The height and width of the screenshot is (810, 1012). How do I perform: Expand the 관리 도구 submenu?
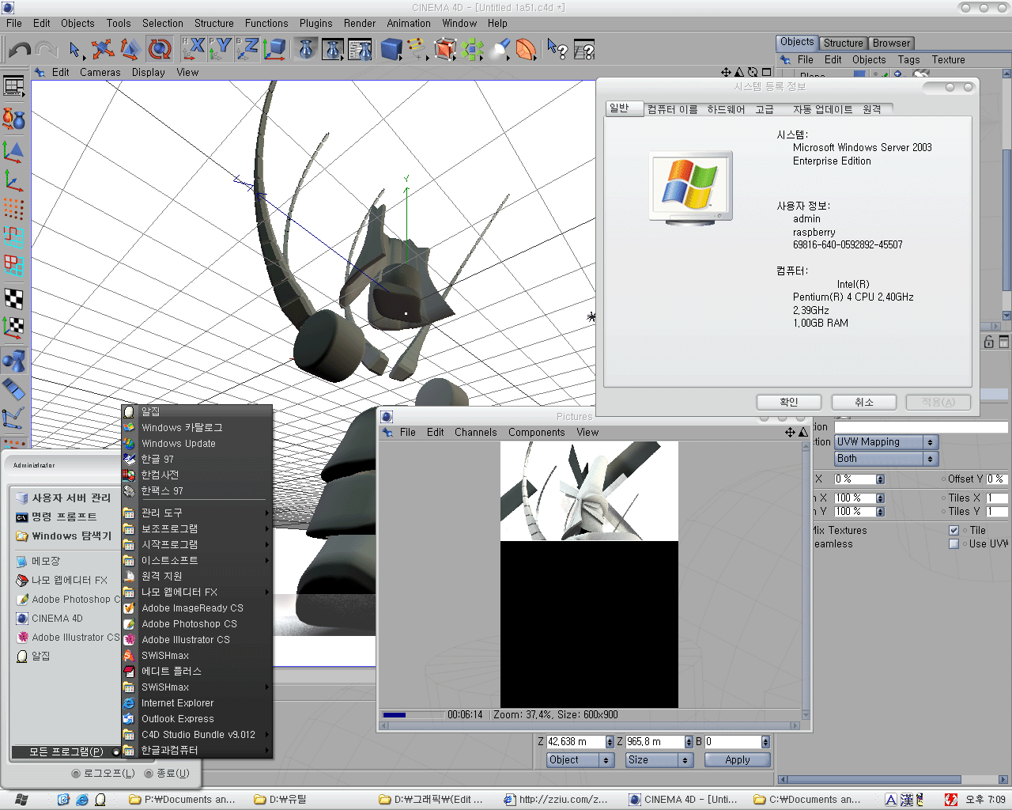pos(197,513)
